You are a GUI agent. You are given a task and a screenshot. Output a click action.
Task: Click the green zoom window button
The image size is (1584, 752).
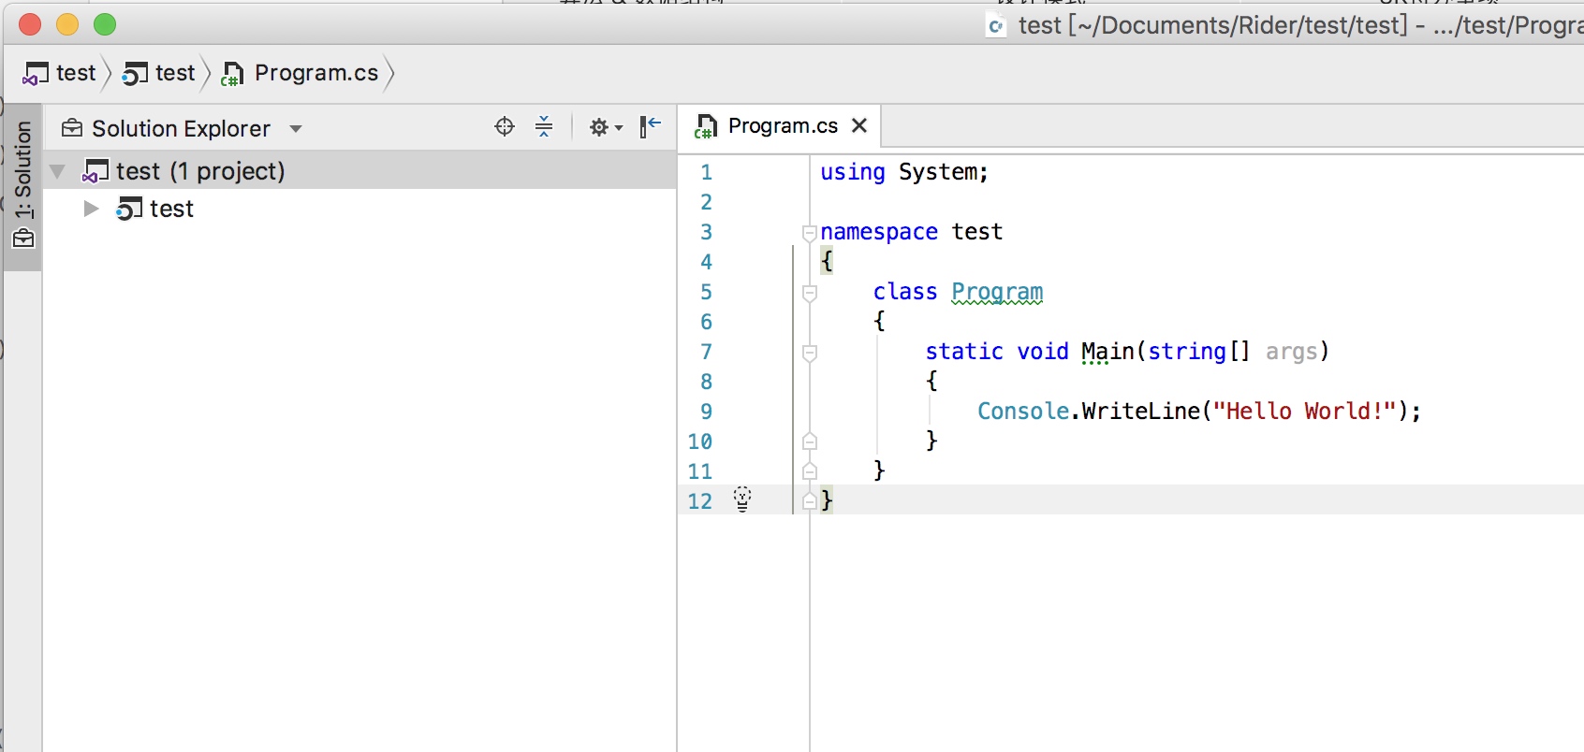point(105,24)
